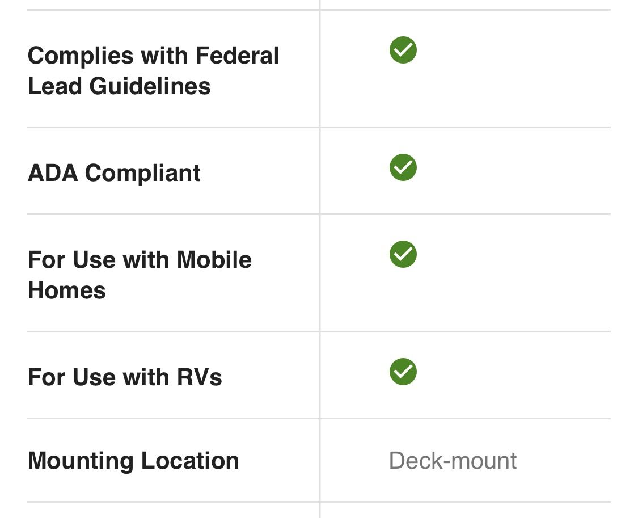Viewport: 638px width, 518px height.
Task: Tap the word Homes on the wrapped line
Action: 67,290
